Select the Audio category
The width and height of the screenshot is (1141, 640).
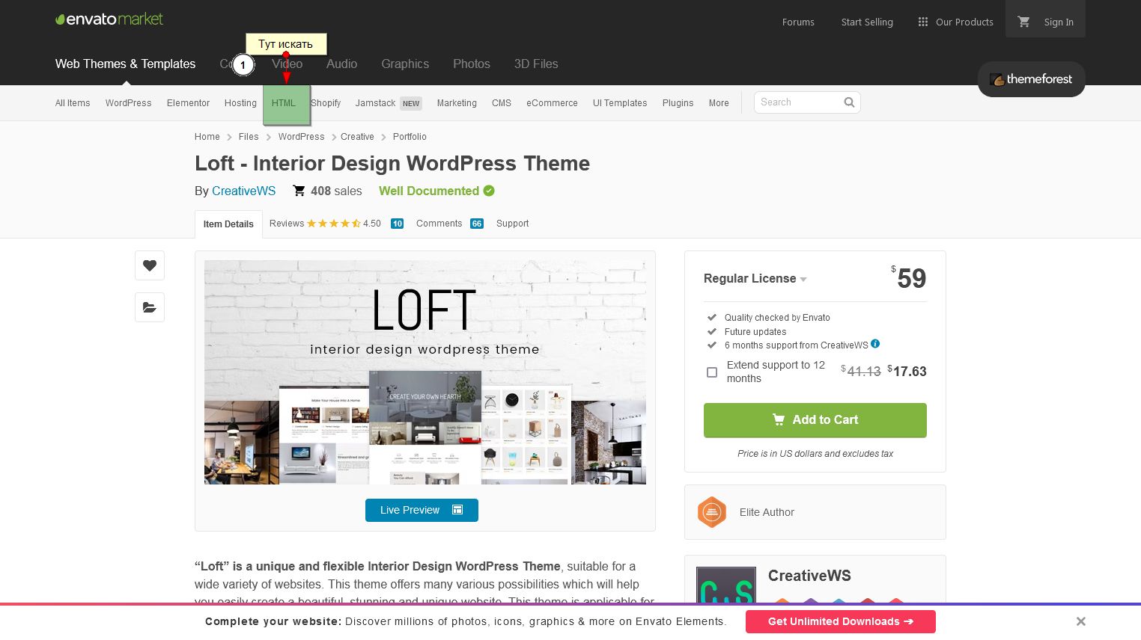[341, 64]
